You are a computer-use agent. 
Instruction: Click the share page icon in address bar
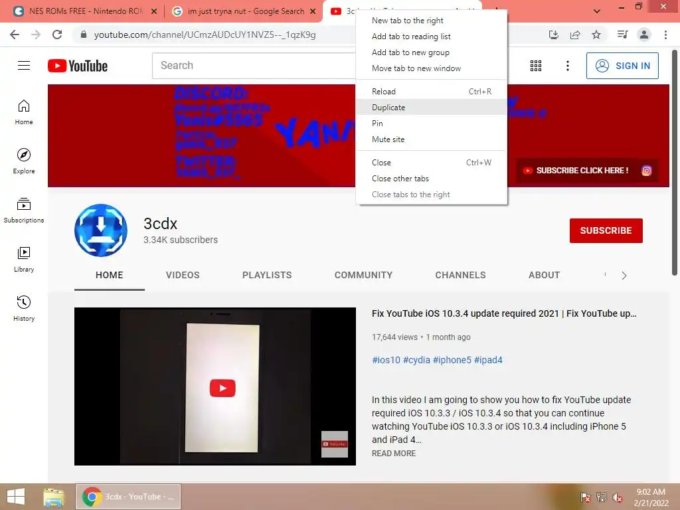click(x=575, y=35)
